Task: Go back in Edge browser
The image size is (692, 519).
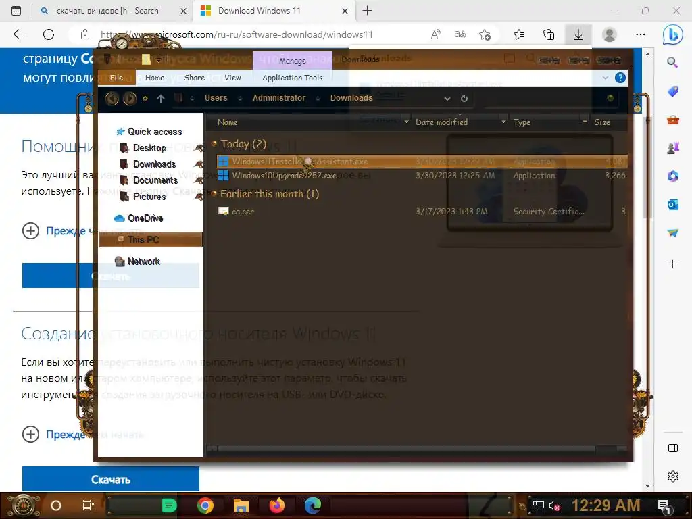Action: tap(18, 34)
